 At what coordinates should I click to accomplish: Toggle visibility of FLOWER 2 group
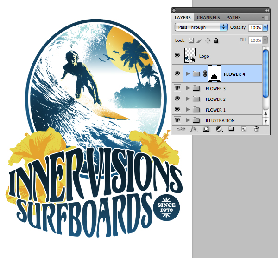point(177,99)
